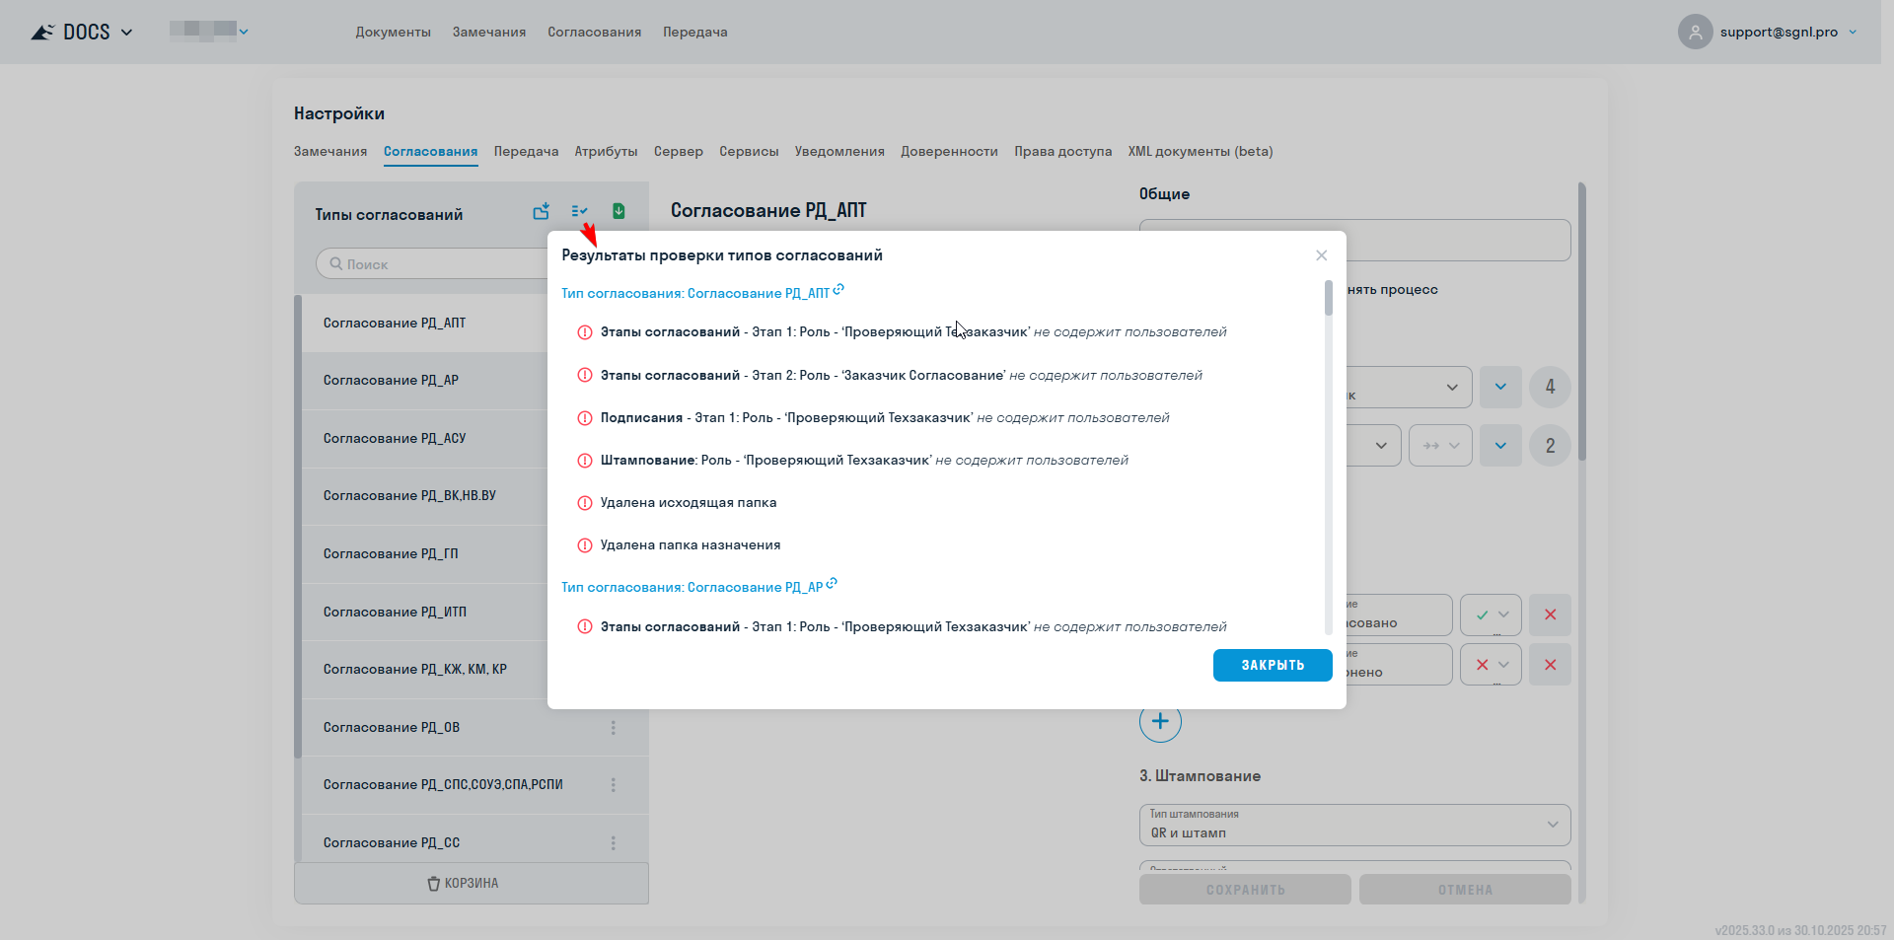Image resolution: width=1894 pixels, height=940 pixels.
Task: Expand the blue chevron next to counter 4
Action: pos(1500,387)
